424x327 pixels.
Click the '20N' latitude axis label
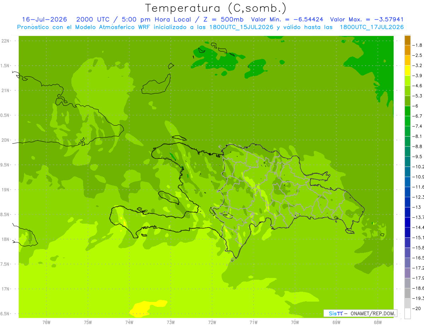point(5,140)
